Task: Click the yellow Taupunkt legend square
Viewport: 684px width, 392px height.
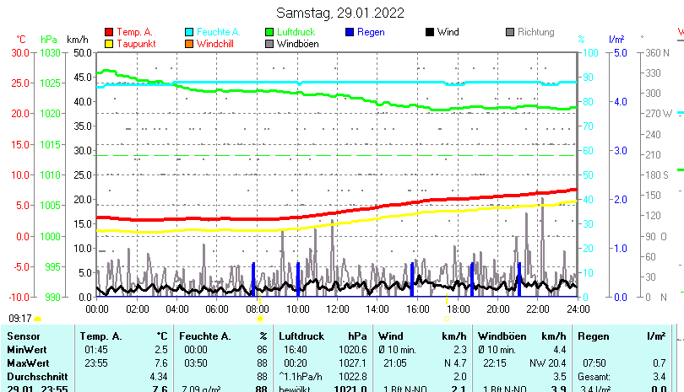Action: (109, 44)
